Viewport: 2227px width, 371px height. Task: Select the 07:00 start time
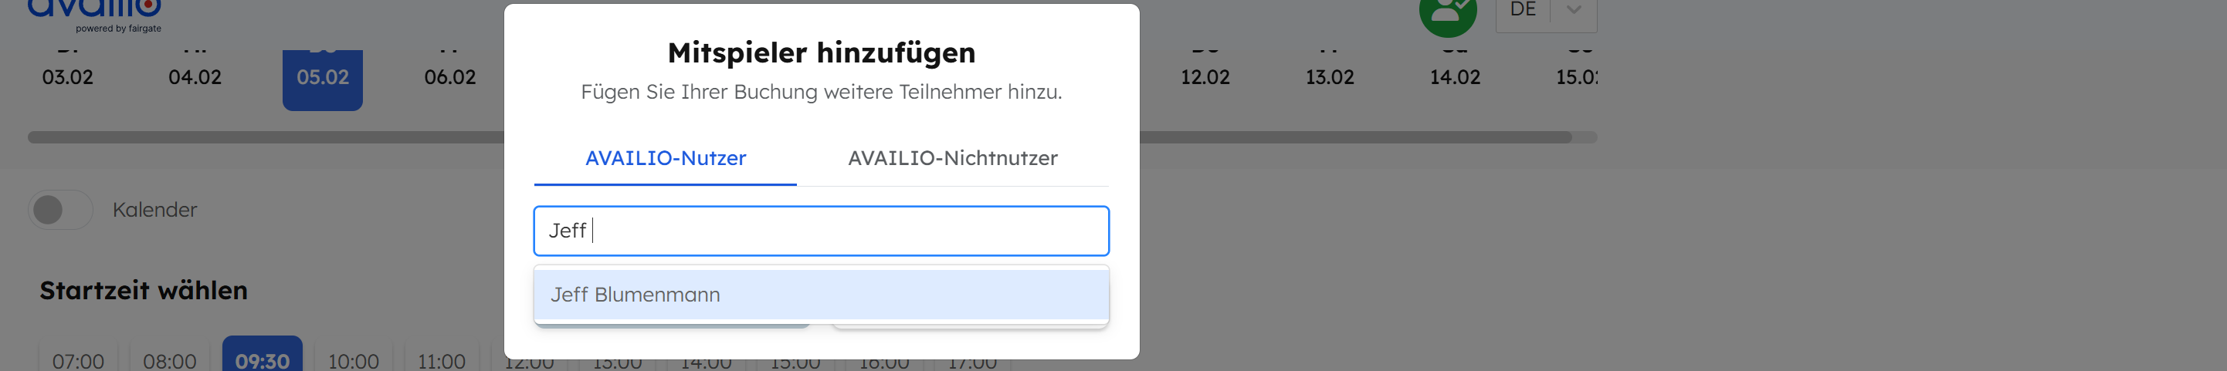tap(78, 359)
